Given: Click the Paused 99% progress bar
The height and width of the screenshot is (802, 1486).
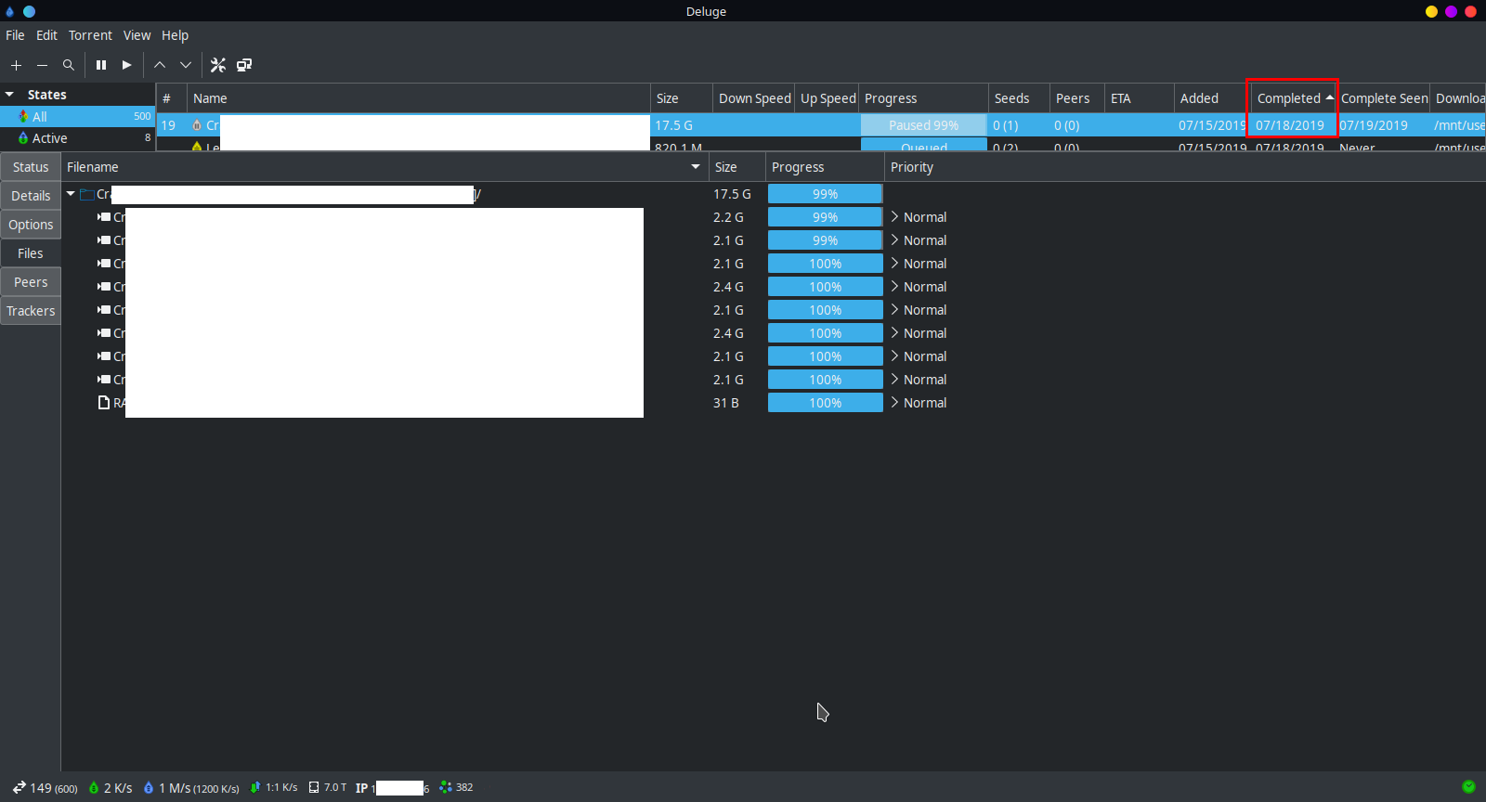Looking at the screenshot, I should [923, 125].
